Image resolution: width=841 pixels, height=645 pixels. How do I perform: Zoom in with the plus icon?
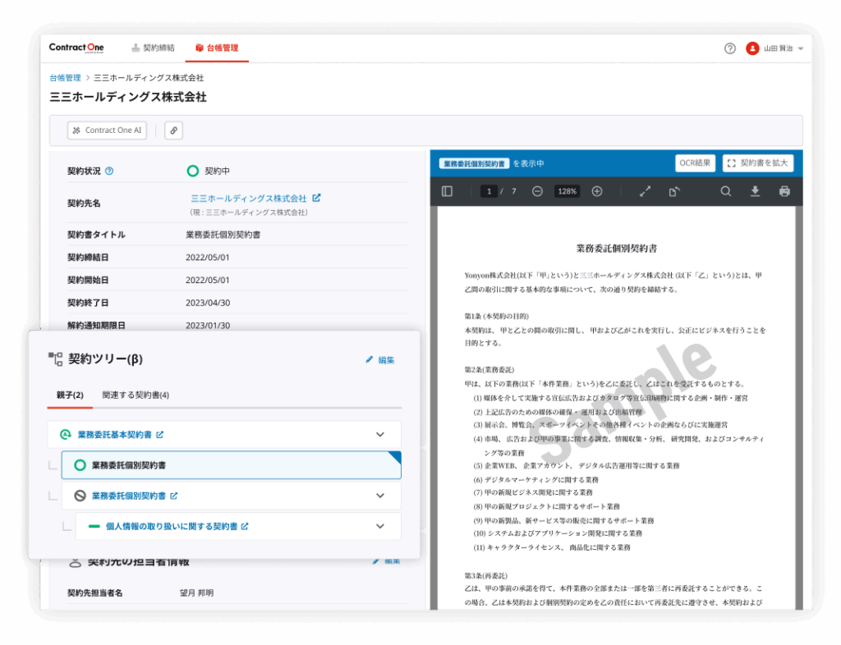tap(597, 191)
